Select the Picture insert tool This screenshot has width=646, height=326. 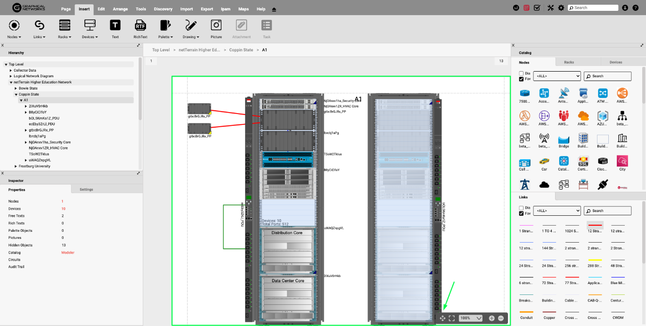coord(216,26)
